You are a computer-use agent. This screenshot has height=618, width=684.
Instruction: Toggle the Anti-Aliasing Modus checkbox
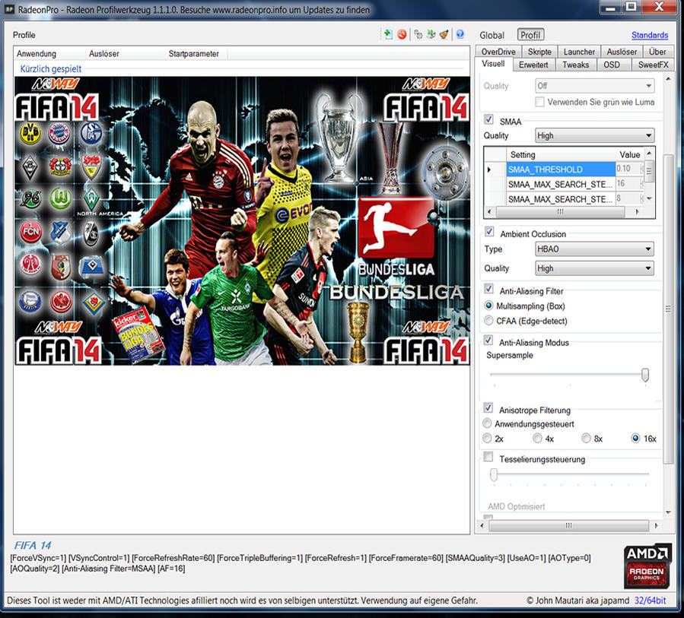pos(488,340)
